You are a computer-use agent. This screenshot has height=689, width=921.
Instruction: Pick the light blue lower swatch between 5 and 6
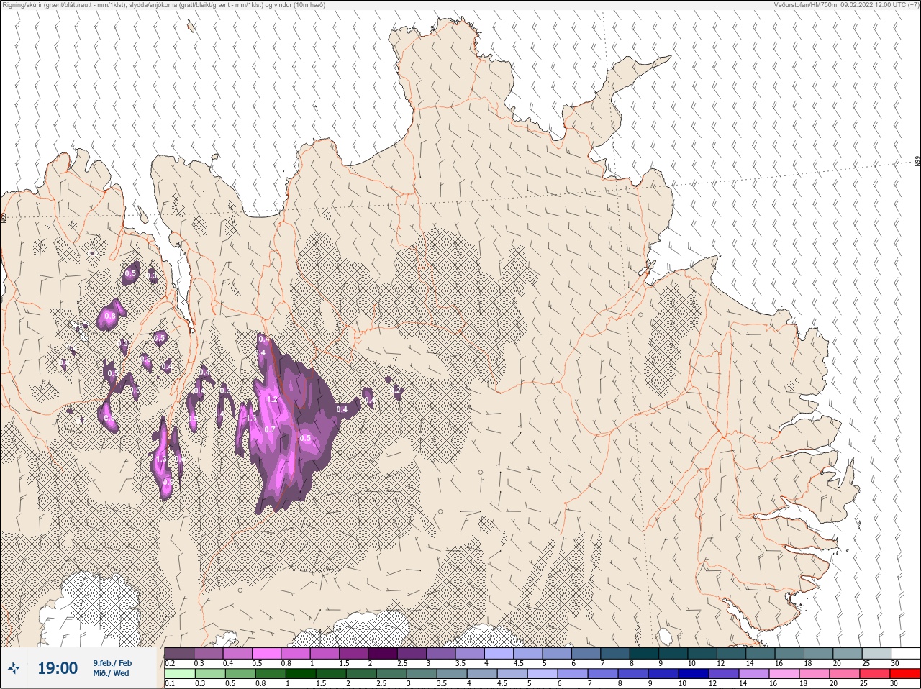(x=543, y=674)
